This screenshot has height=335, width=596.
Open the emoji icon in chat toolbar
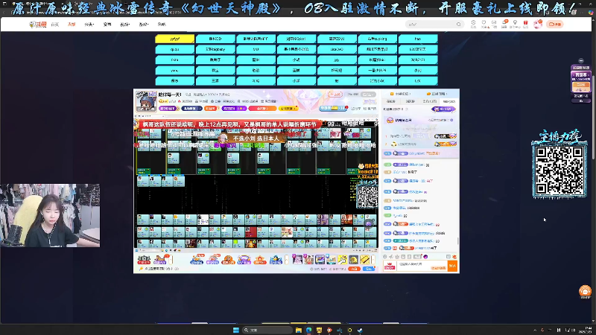tap(384, 257)
